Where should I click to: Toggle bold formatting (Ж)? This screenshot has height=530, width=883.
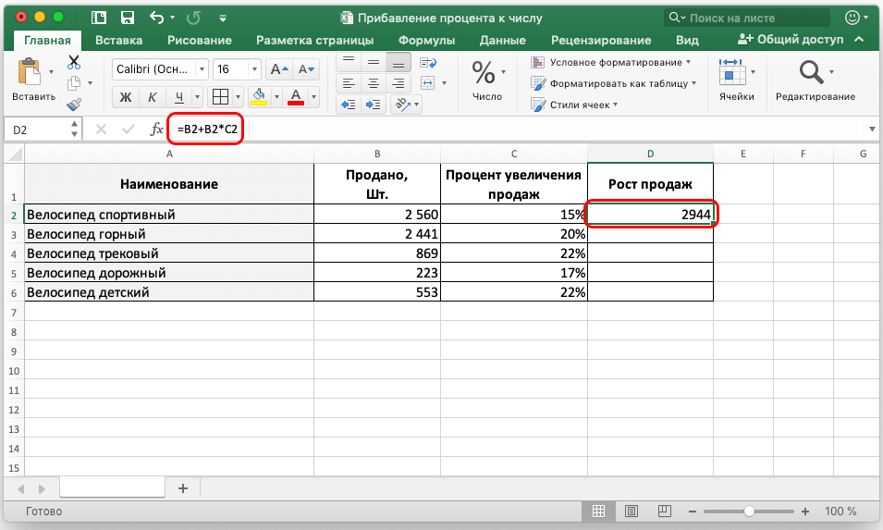[x=127, y=97]
